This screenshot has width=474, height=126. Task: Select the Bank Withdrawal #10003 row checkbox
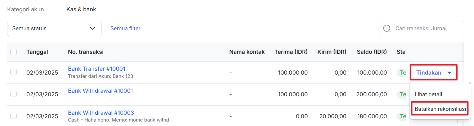[x=14, y=116]
